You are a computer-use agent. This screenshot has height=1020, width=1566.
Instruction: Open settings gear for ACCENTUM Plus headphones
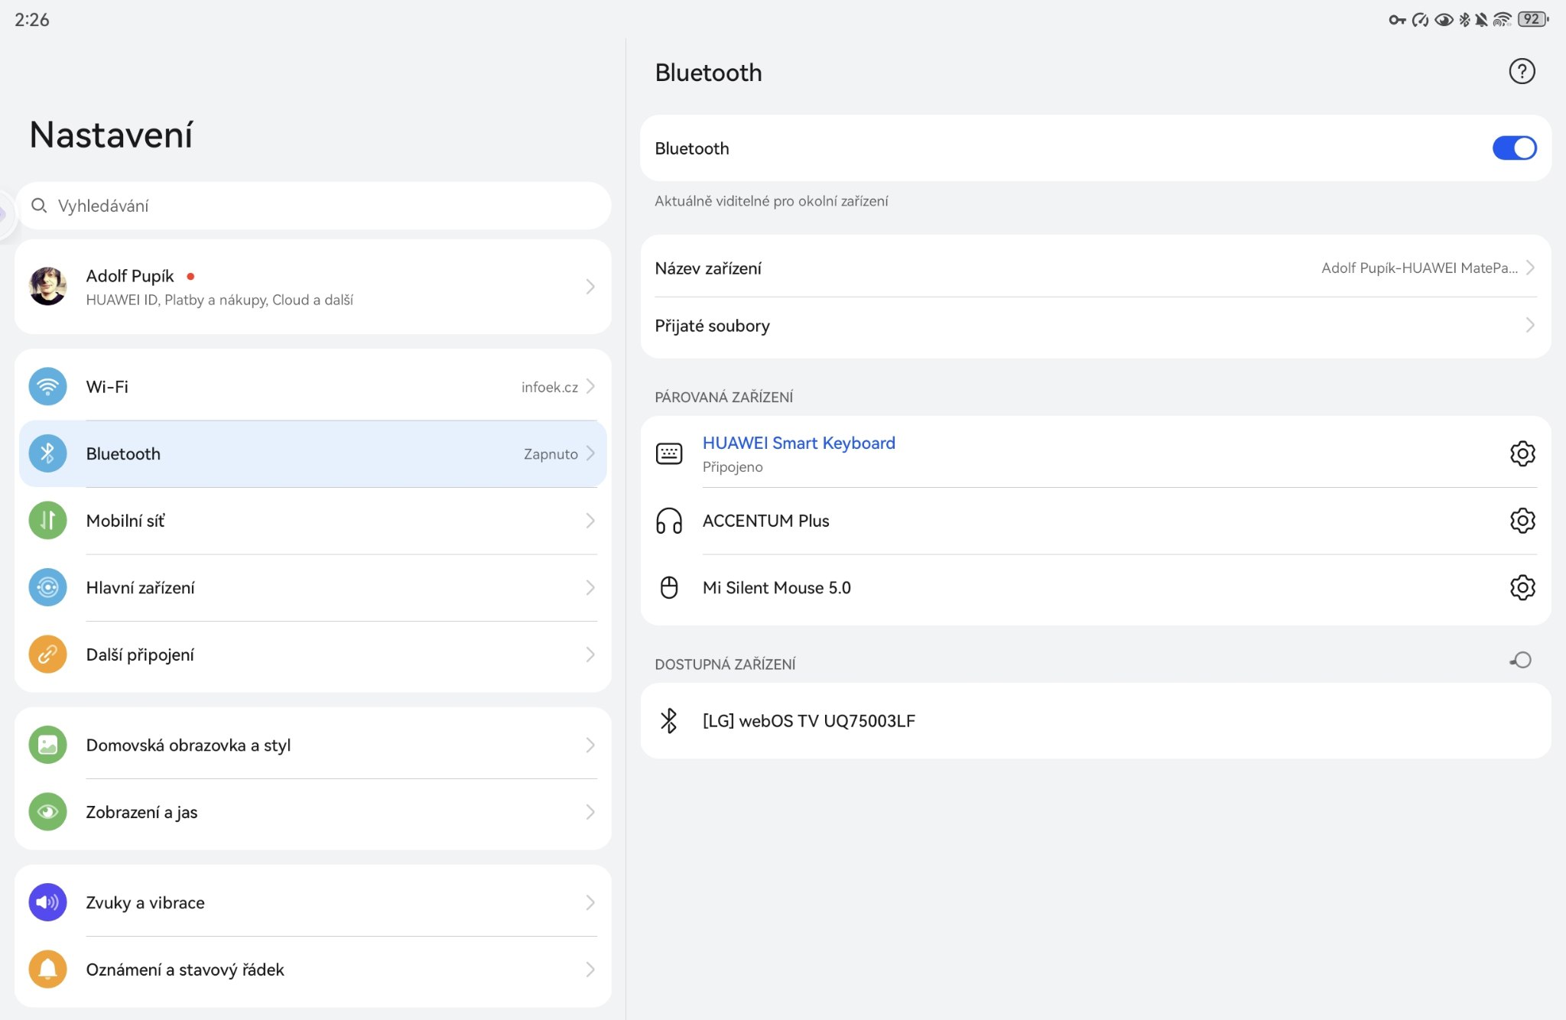coord(1522,521)
